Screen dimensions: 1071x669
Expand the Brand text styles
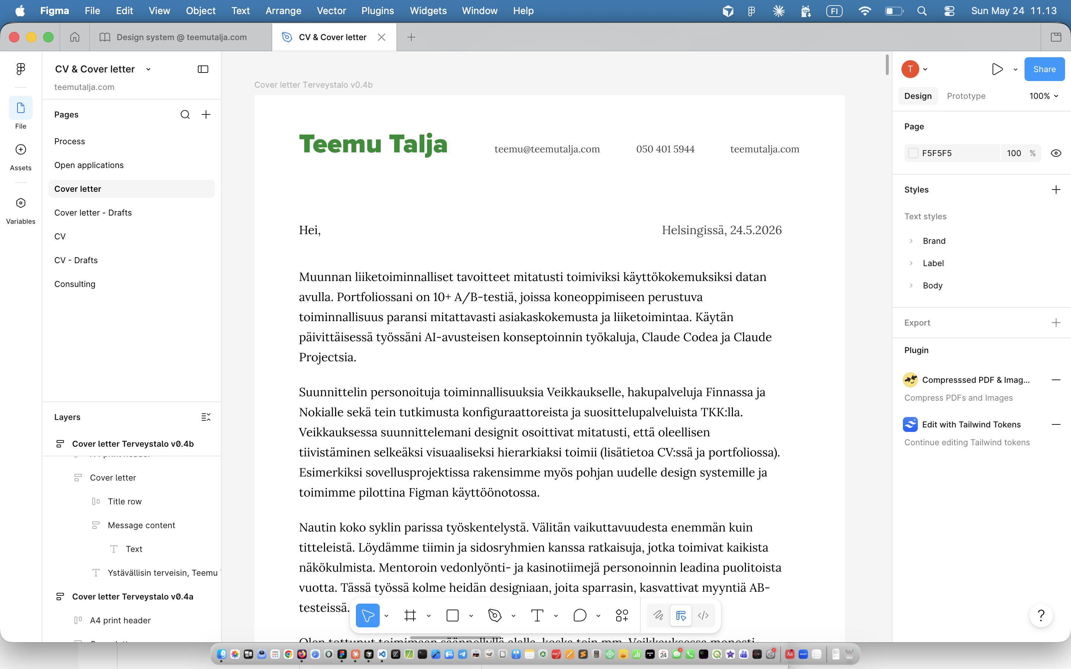tap(911, 241)
